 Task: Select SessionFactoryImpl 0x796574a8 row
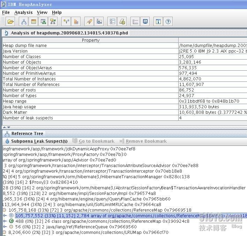(x=79, y=194)
